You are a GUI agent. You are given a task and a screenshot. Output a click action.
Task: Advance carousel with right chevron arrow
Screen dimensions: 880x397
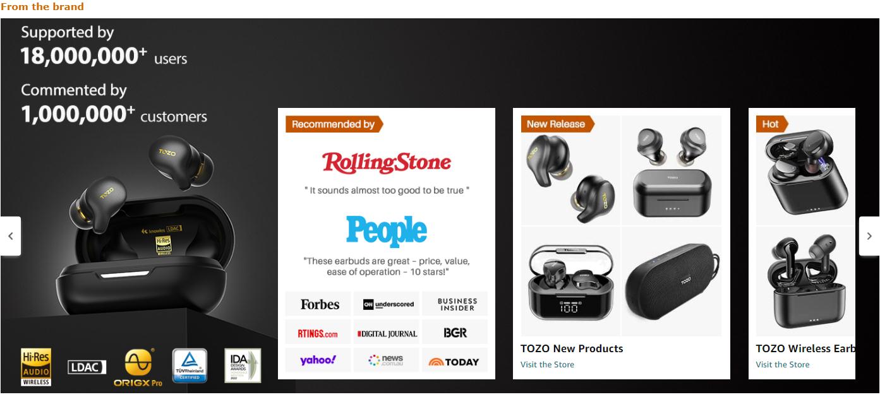coord(869,236)
